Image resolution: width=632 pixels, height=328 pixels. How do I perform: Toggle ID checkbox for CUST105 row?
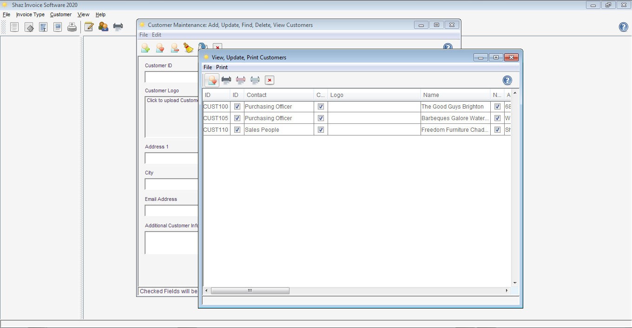(237, 118)
